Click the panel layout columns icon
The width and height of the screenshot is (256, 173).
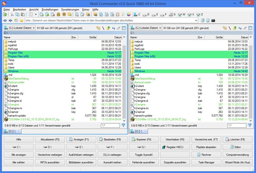pyautogui.click(x=31, y=15)
